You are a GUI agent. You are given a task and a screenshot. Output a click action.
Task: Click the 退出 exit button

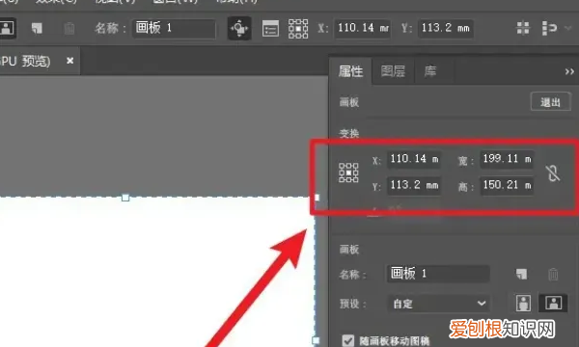pyautogui.click(x=551, y=102)
